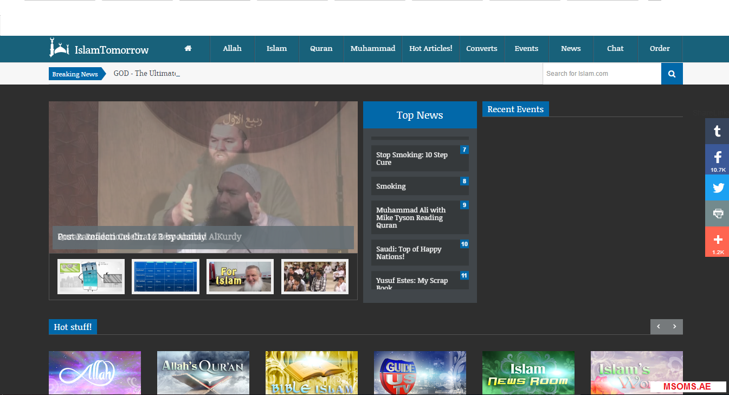
Task: Open the Converts menu item
Action: (x=481, y=49)
